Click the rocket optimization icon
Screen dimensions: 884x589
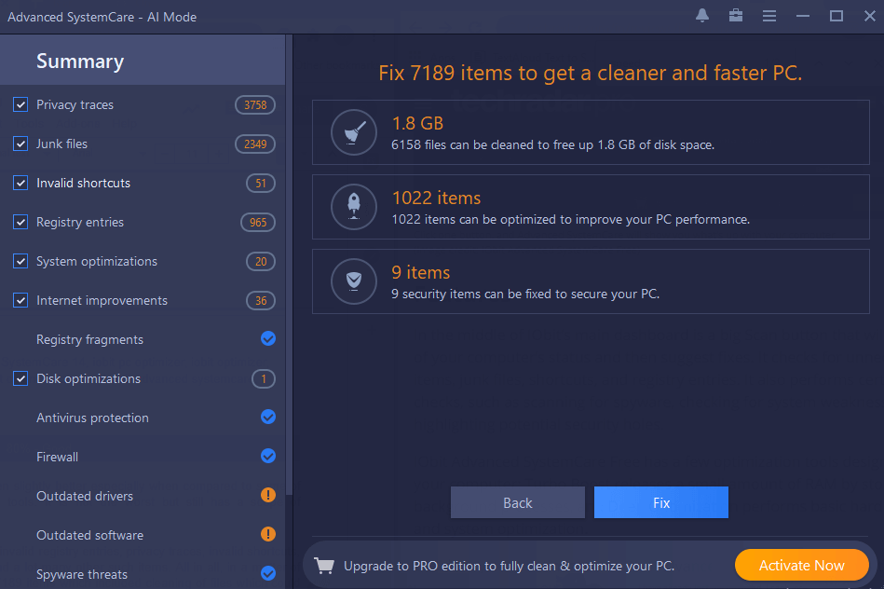(353, 207)
